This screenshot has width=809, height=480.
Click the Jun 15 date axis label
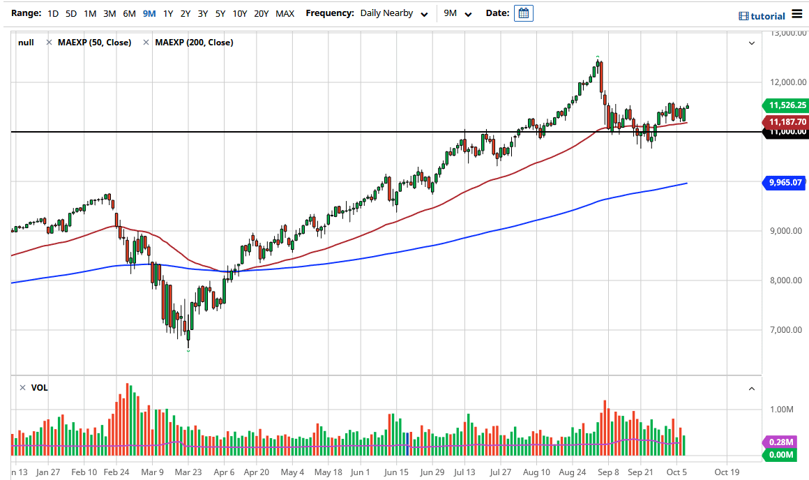[x=396, y=472]
